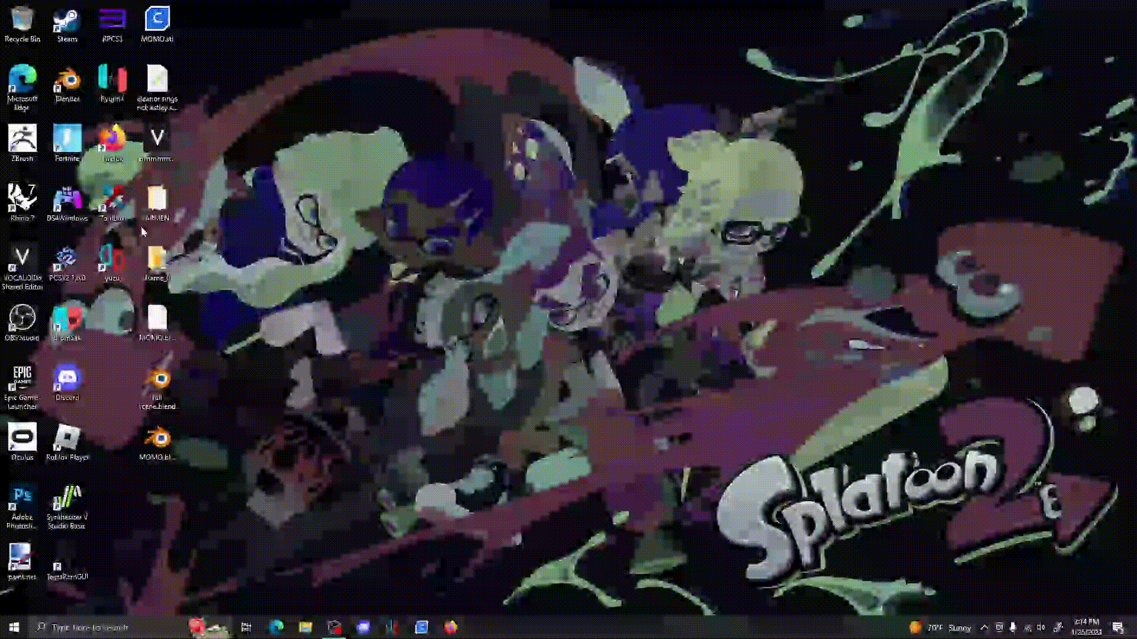1137x639 pixels.
Task: Launch Microsoft Edge from the taskbar
Action: click(x=276, y=627)
